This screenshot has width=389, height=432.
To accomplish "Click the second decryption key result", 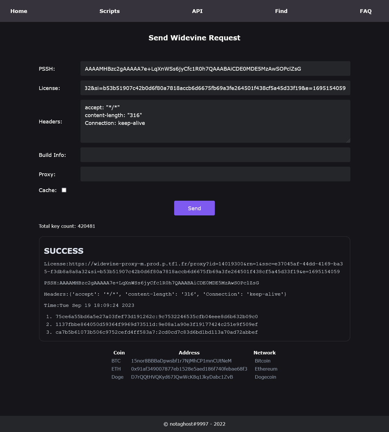I will pos(157,324).
